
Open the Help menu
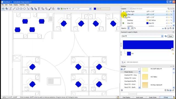pyautogui.click(x=28, y=5)
